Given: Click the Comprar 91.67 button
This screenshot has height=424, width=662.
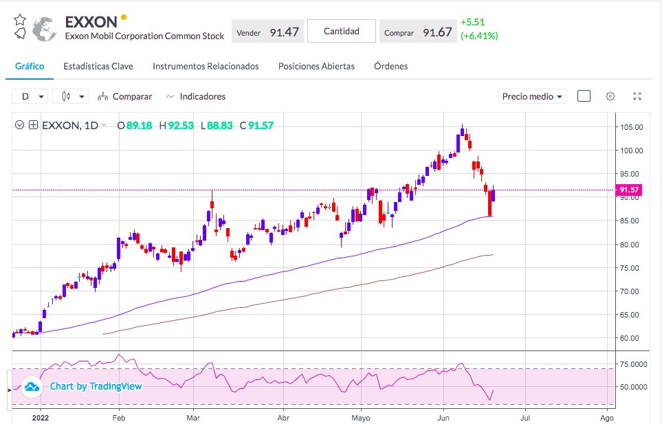Looking at the screenshot, I should [x=418, y=32].
